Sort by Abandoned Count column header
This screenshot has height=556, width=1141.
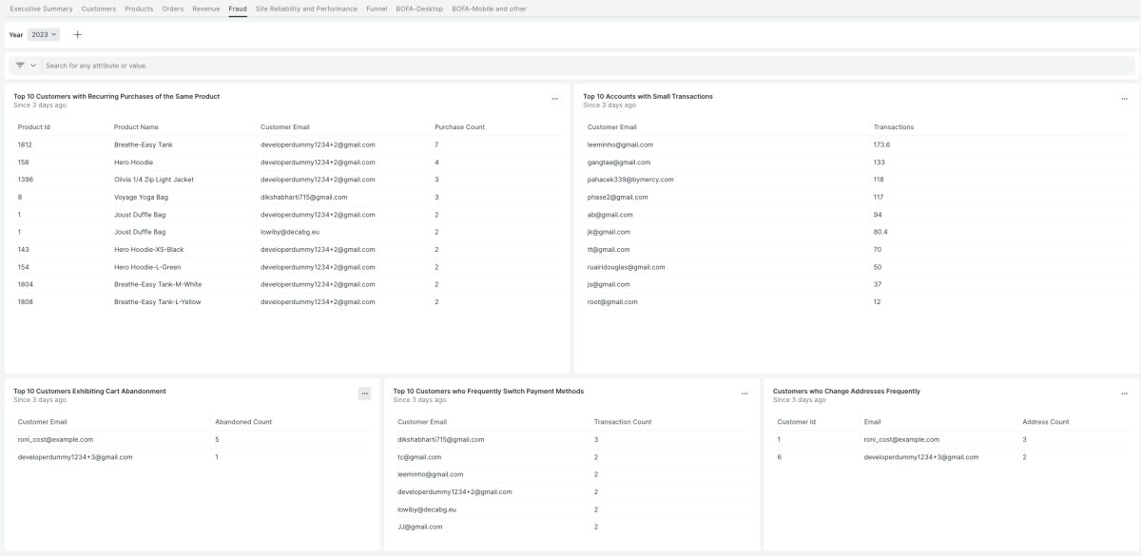click(243, 422)
